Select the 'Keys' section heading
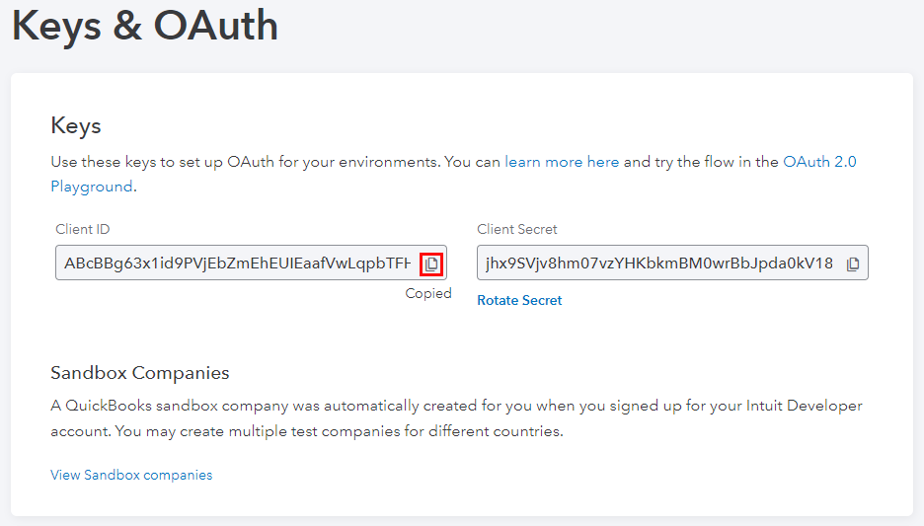Image resolution: width=924 pixels, height=526 pixels. (76, 126)
